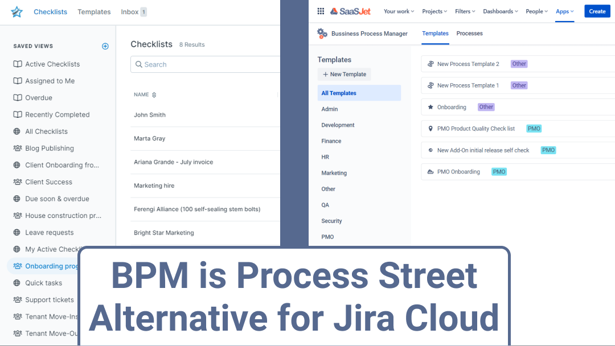Image resolution: width=615 pixels, height=346 pixels.
Task: Open the Recently Completed saved view
Action: pyautogui.click(x=58, y=114)
